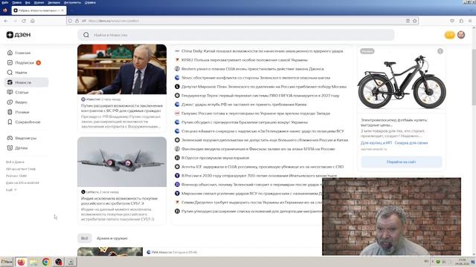Click the Дзен logo

point(19,35)
